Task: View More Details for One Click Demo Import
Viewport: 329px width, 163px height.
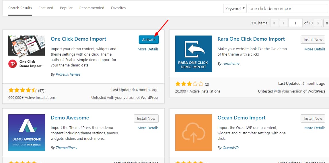Action: tap(148, 49)
